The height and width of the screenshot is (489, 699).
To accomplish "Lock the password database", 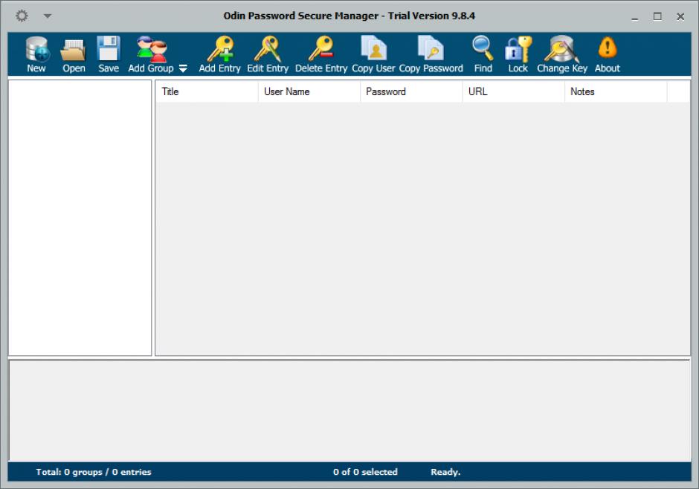I will pos(518,55).
